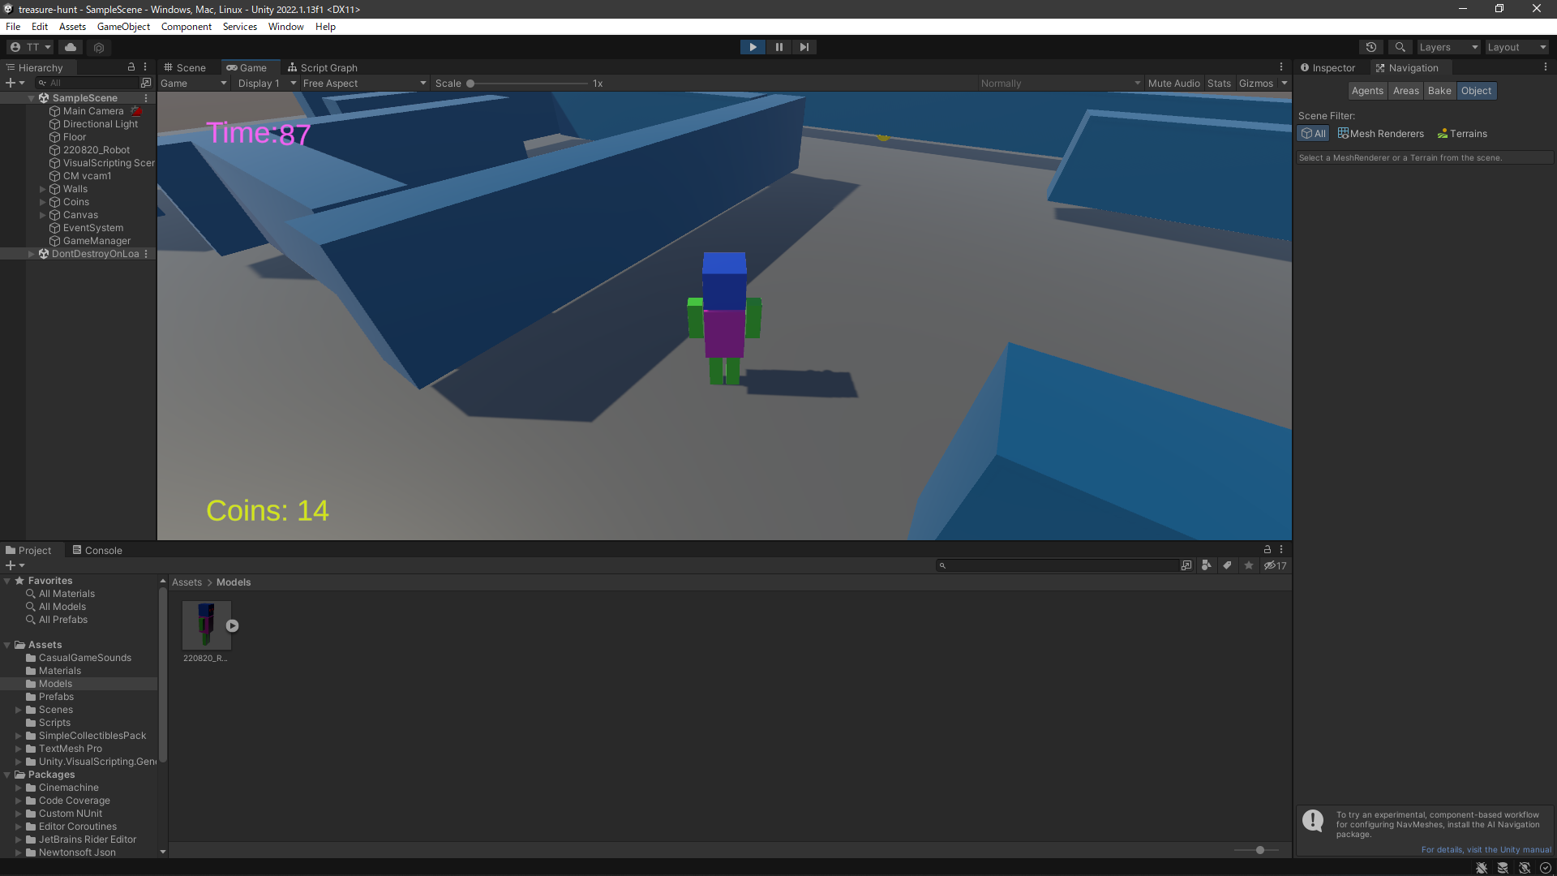Image resolution: width=1557 pixels, height=876 pixels.
Task: Click the Bake button in Navigation
Action: (x=1439, y=91)
